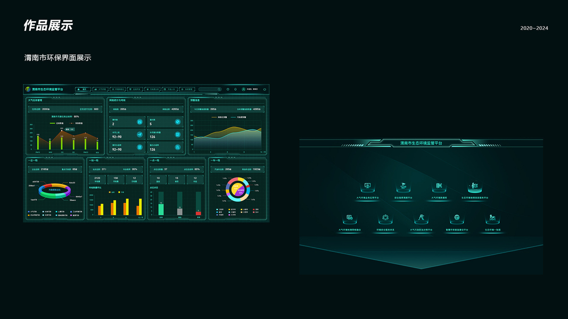Toggle the 污染源预警 legend line

(x=238, y=117)
